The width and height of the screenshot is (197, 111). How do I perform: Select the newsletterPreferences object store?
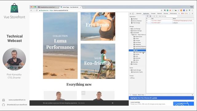(140, 47)
